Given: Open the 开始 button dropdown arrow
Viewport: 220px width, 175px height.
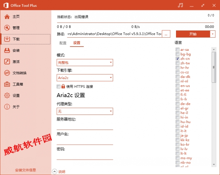Looking at the screenshot, I should click(x=213, y=34).
